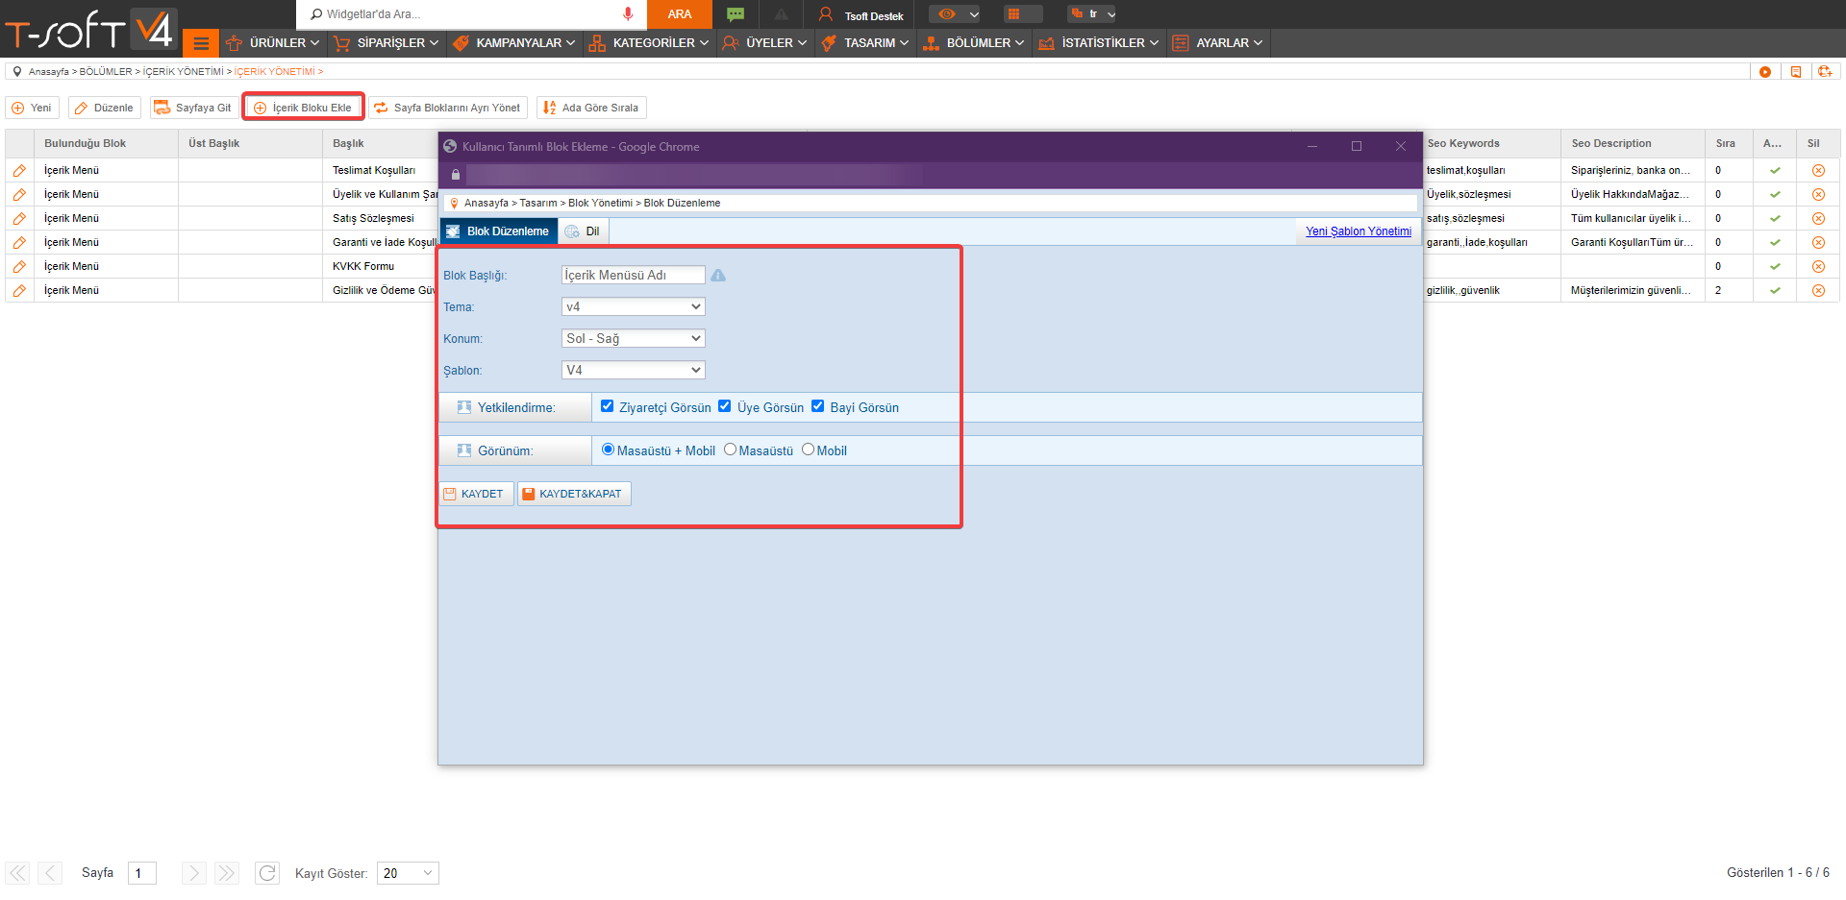1846x900 pixels.
Task: Open Yeni Şablon Yönetimi link
Action: (1359, 231)
